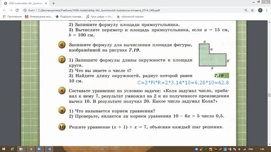The width and height of the screenshot is (271, 152).
Task: Click exercise number 8 badge
Action: [62, 91]
